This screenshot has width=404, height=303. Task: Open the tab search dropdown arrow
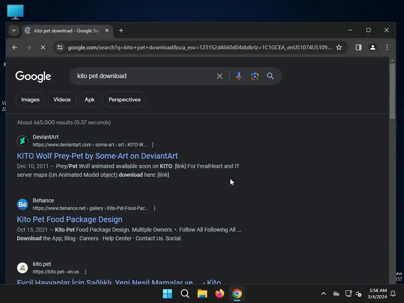click(x=14, y=30)
